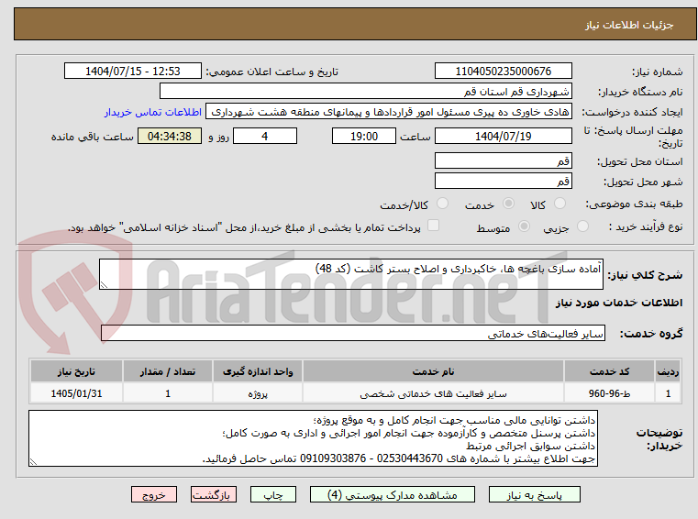Image resolution: width=698 pixels, height=519 pixels.
Task: Click the announcement date field 1404/07/15 - 12:53
Action: pyautogui.click(x=133, y=71)
